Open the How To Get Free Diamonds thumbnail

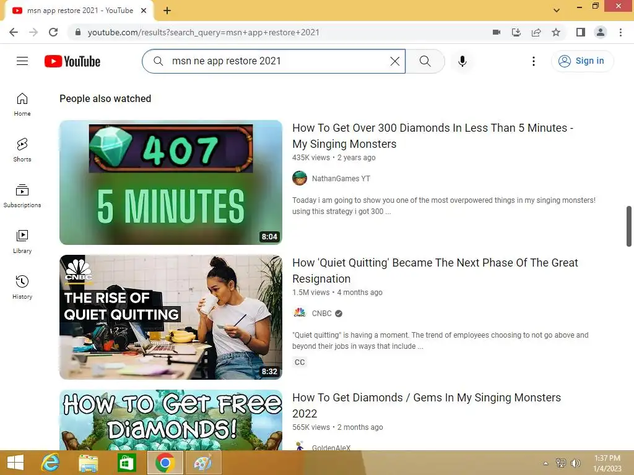(171, 420)
